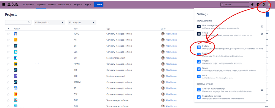Open System settings menu entry

point(230,47)
